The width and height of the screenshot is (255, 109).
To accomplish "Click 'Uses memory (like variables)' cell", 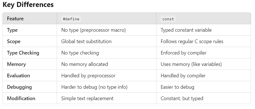I will coord(191,64).
